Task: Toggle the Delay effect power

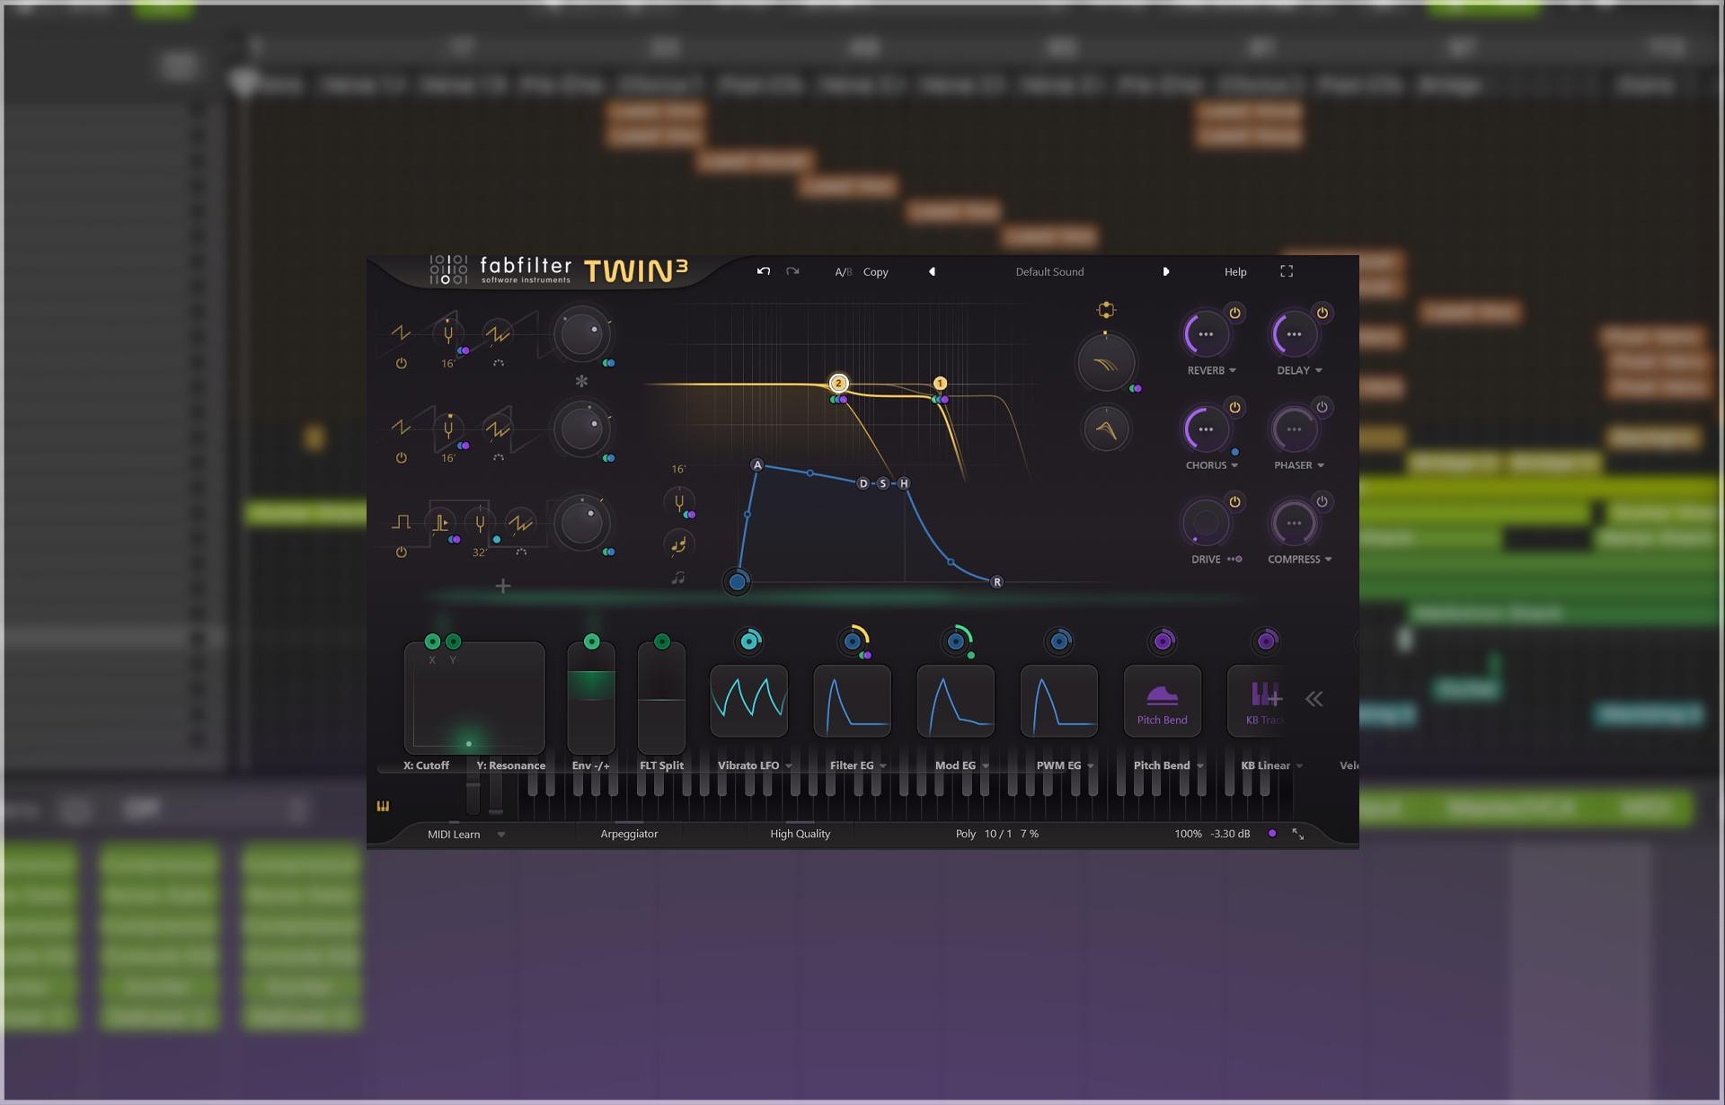Action: (1322, 313)
